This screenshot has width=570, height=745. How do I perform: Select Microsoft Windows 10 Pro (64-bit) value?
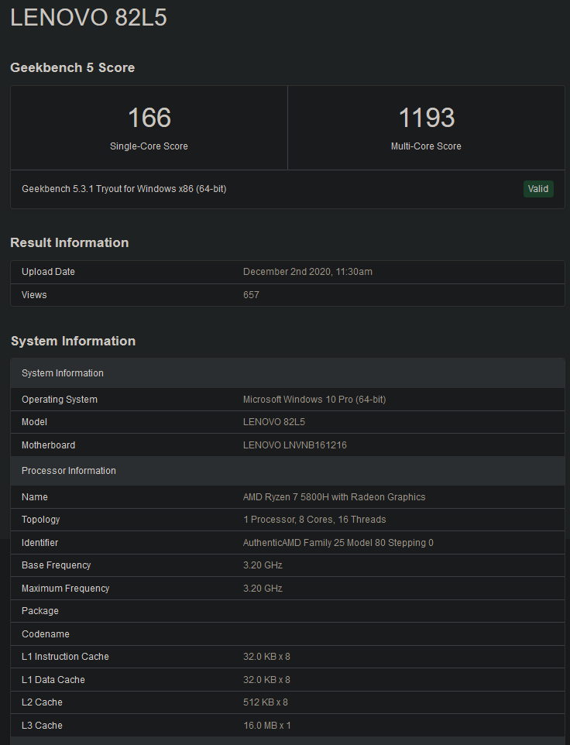click(x=314, y=400)
